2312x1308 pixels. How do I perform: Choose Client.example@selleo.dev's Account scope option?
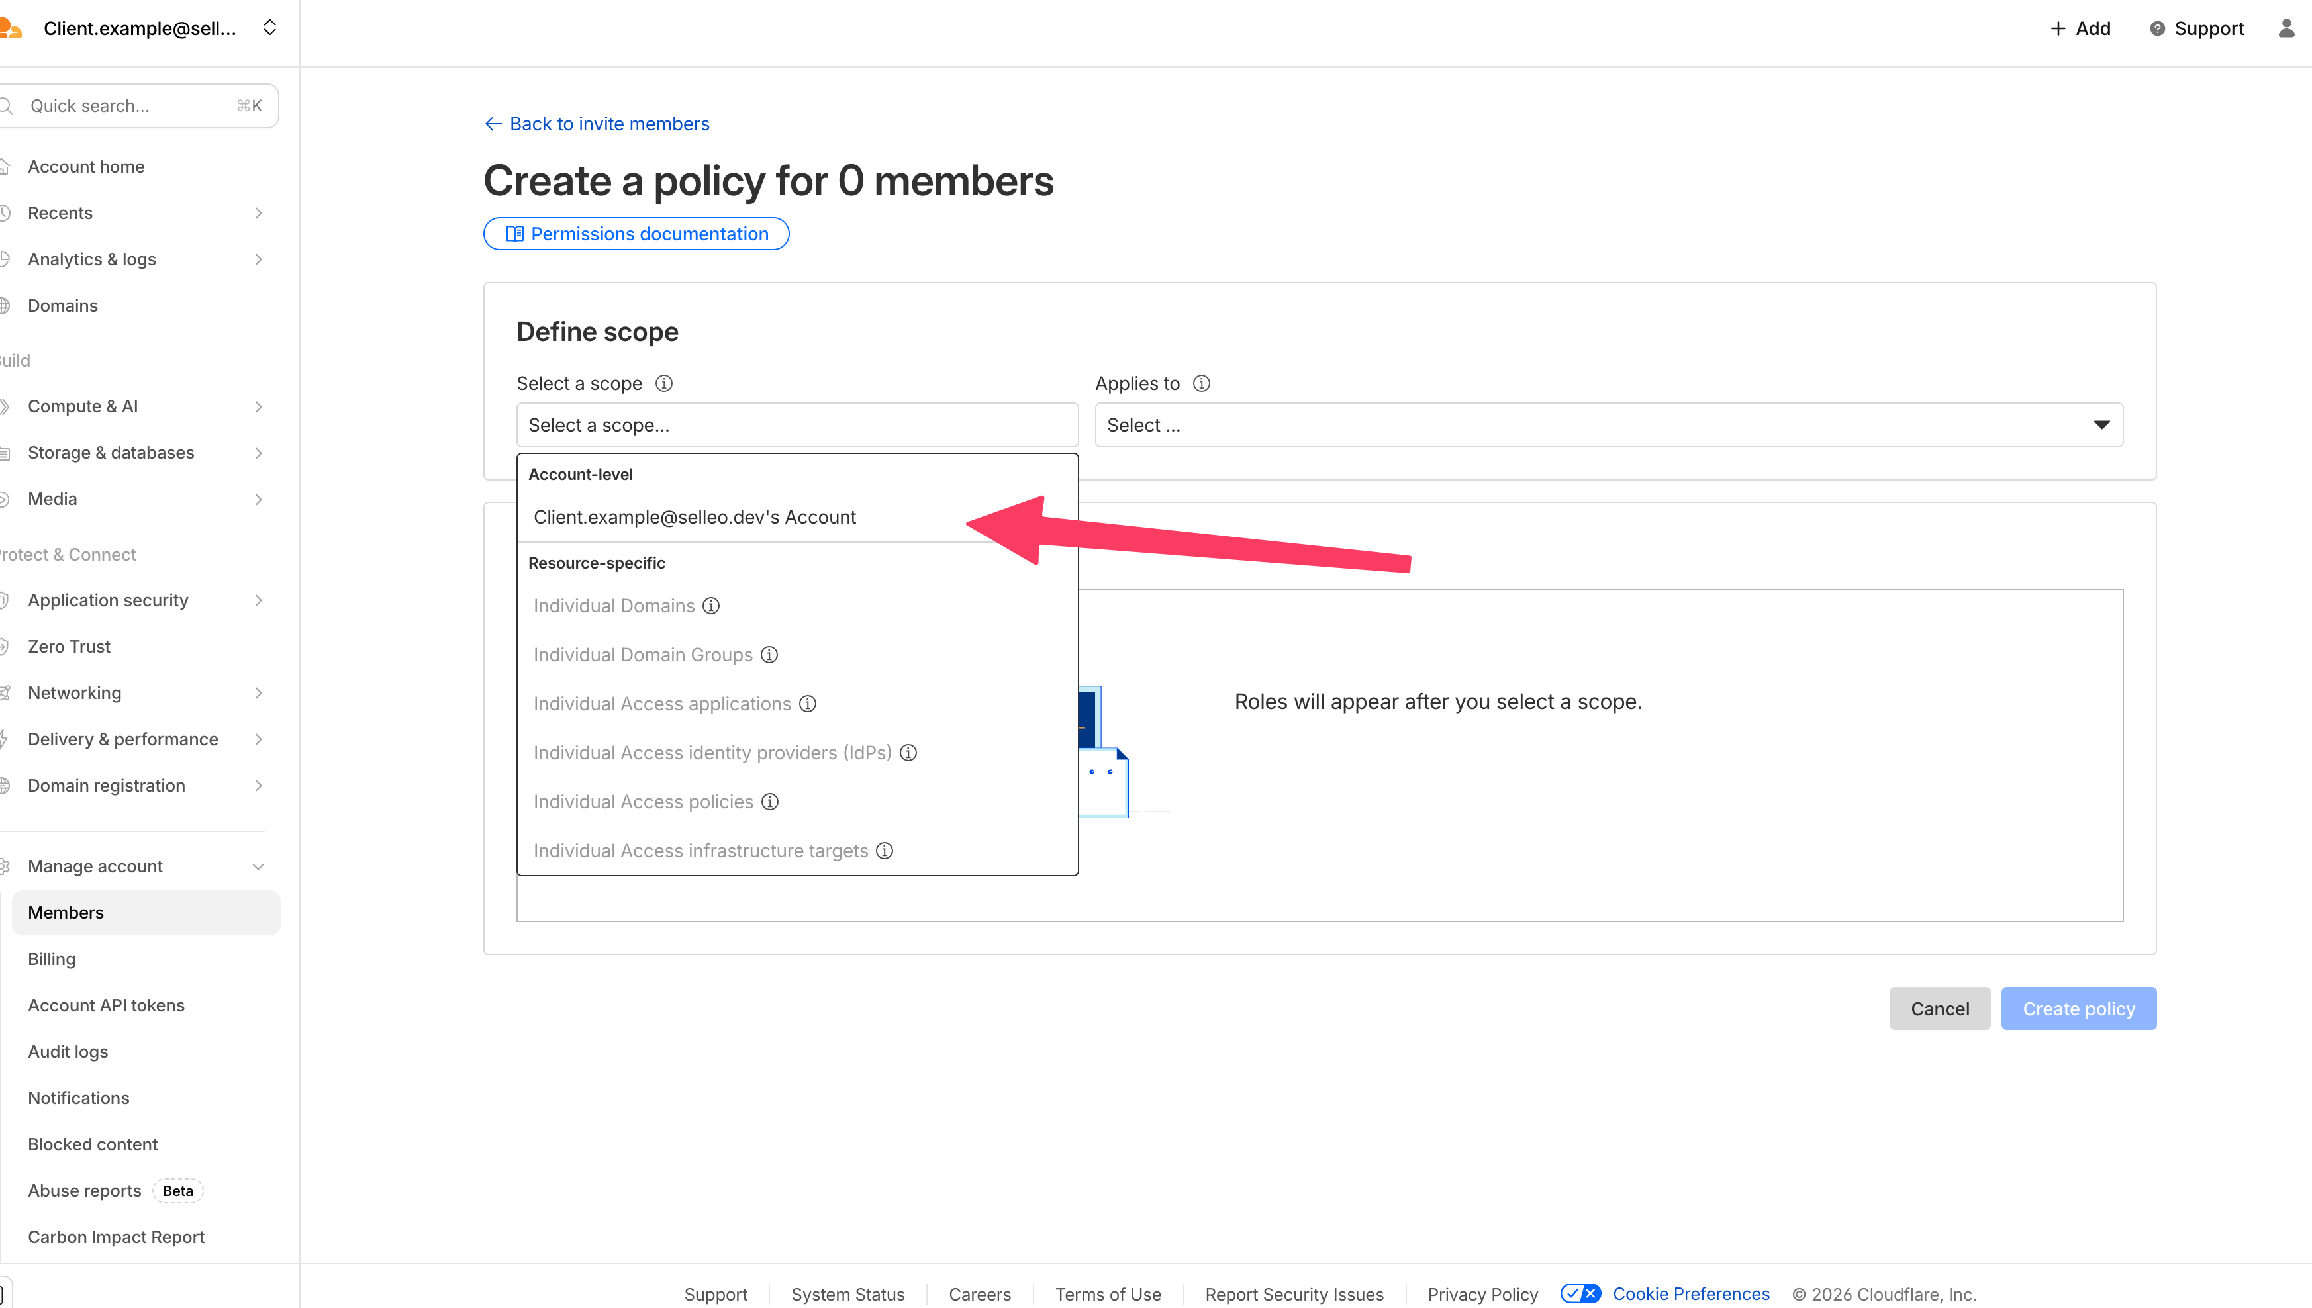click(695, 518)
